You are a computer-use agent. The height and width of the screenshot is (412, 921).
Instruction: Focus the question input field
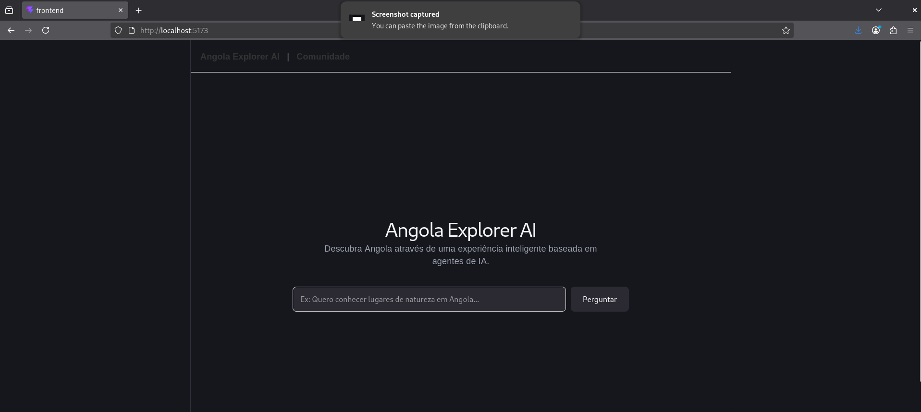(429, 299)
